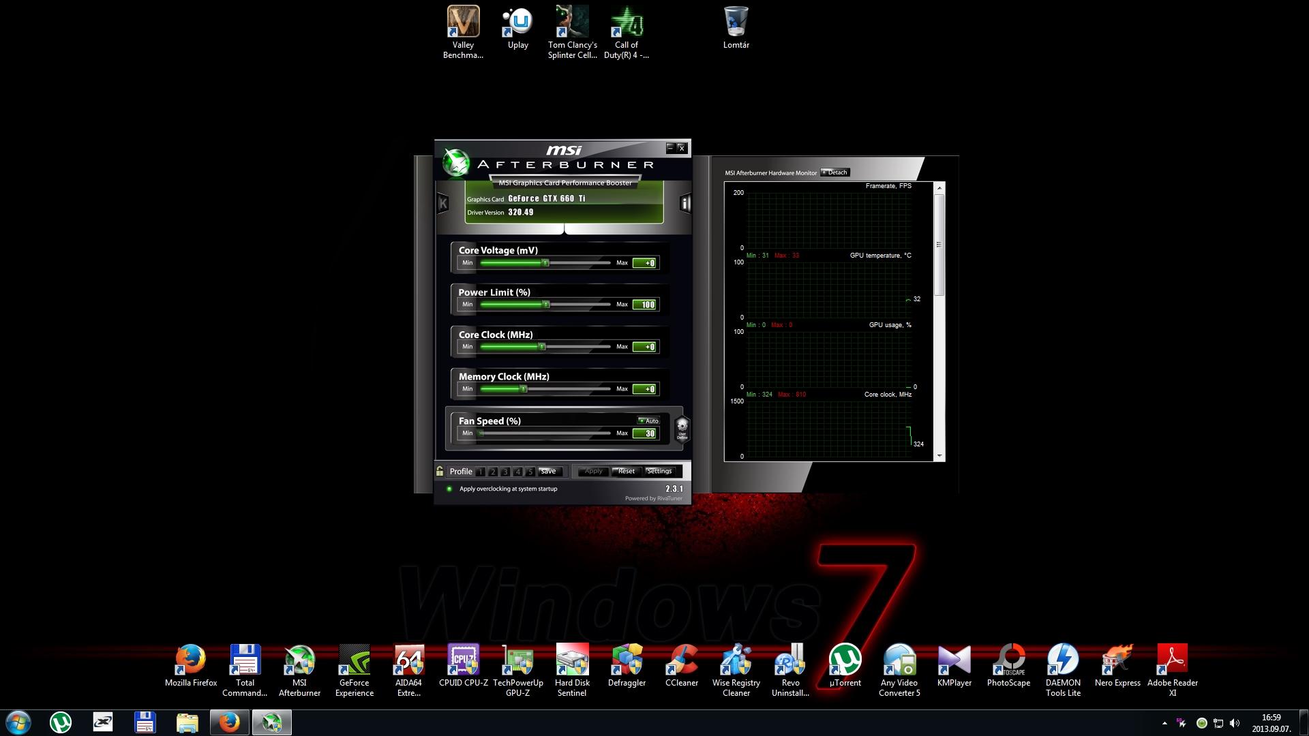This screenshot has height=736, width=1309.
Task: Click the Fan Speed slider track
Action: pyautogui.click(x=545, y=433)
